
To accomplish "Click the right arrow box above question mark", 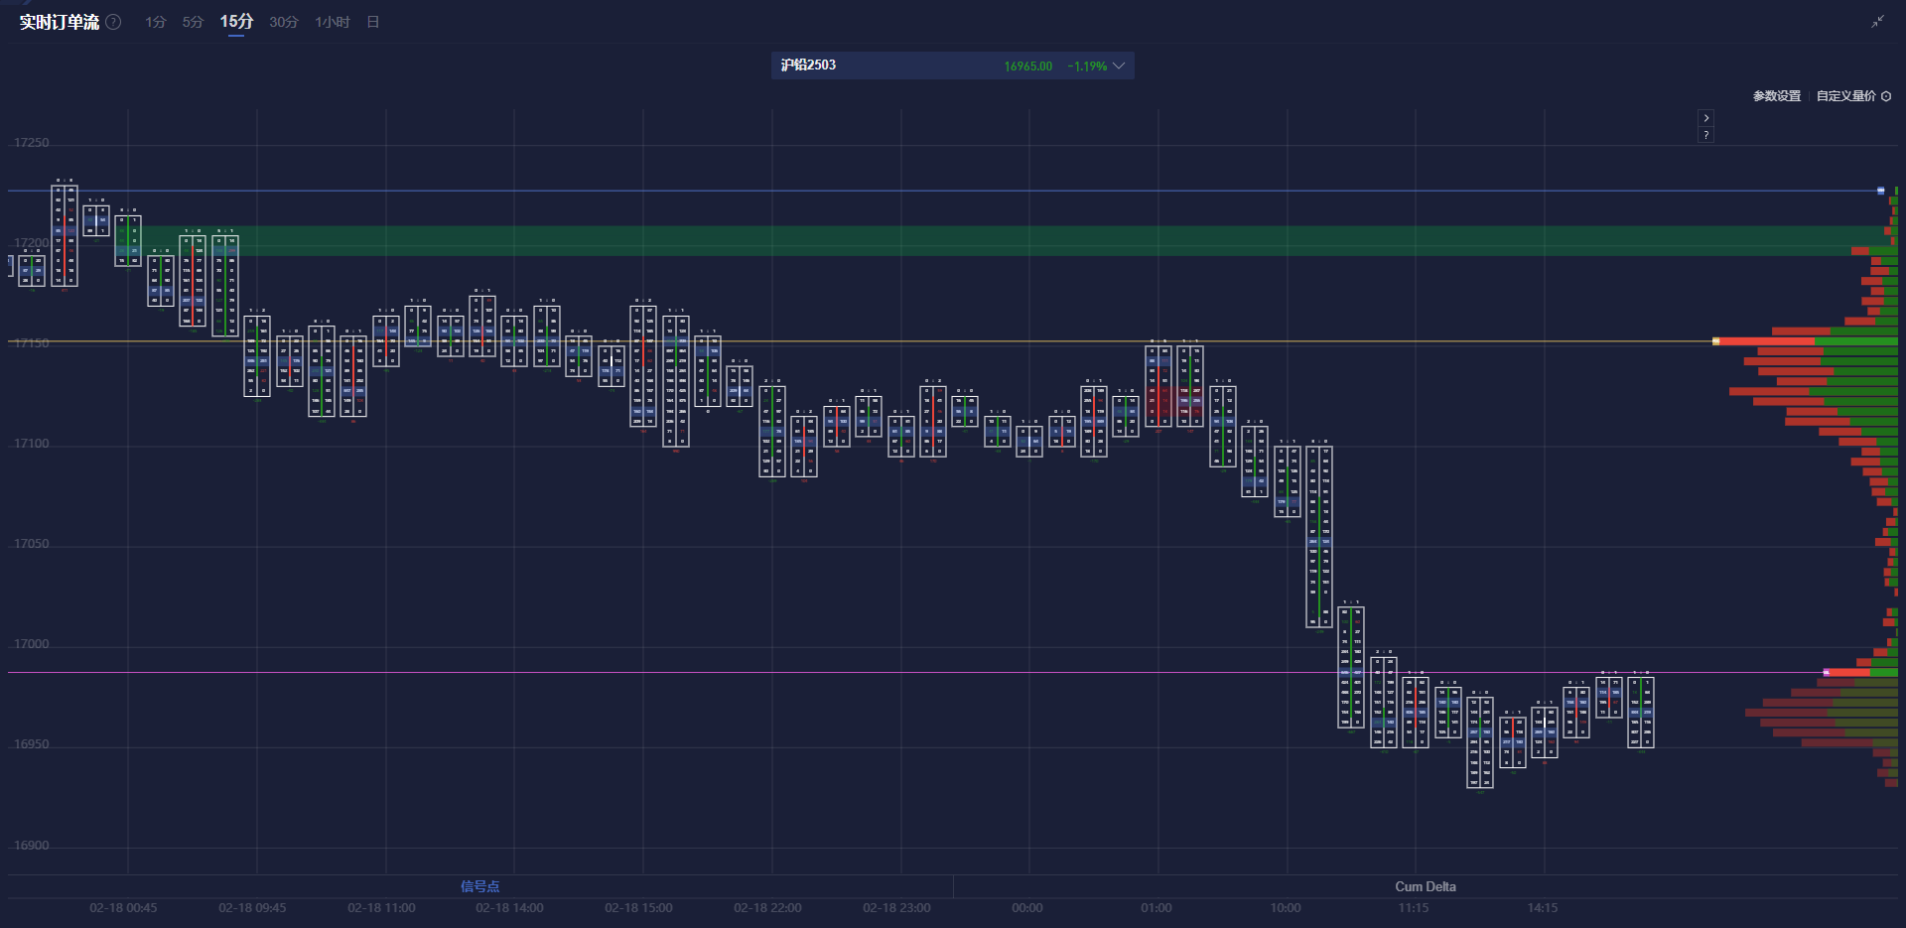I will click(1705, 118).
